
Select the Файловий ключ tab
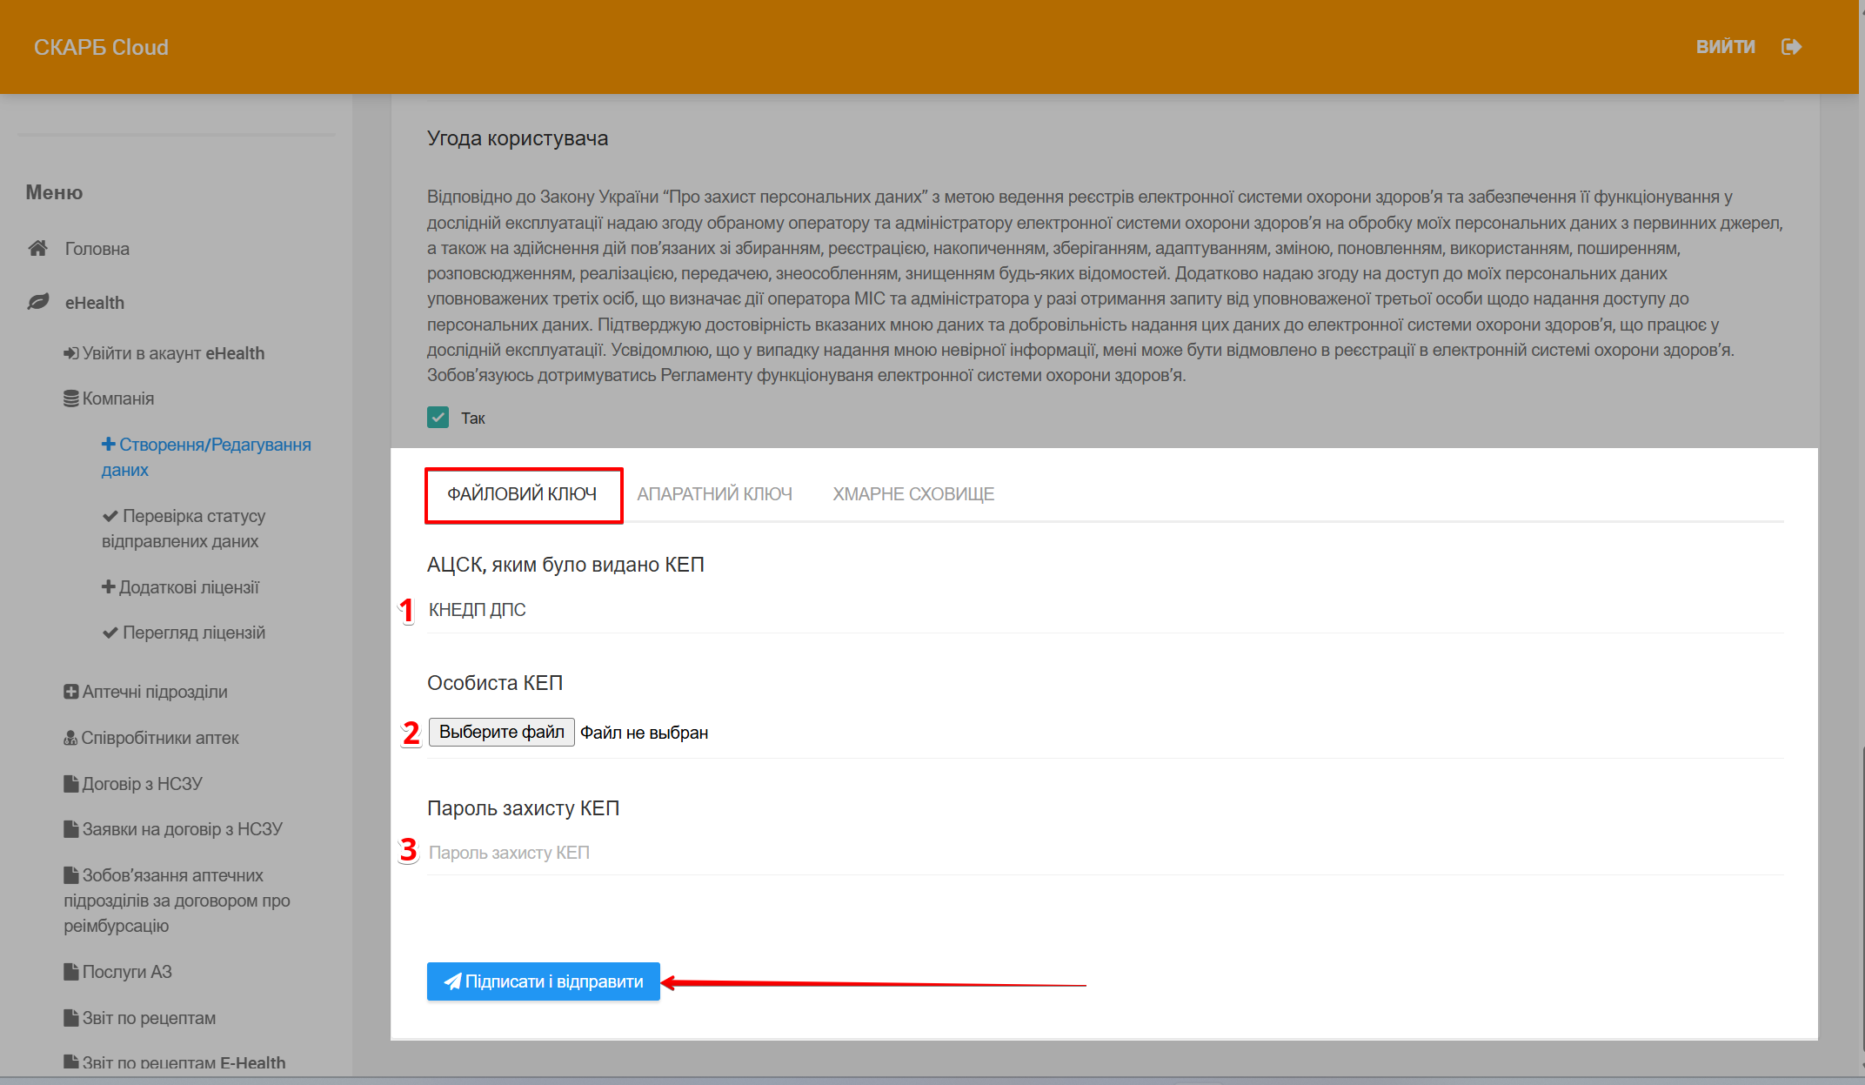522,494
